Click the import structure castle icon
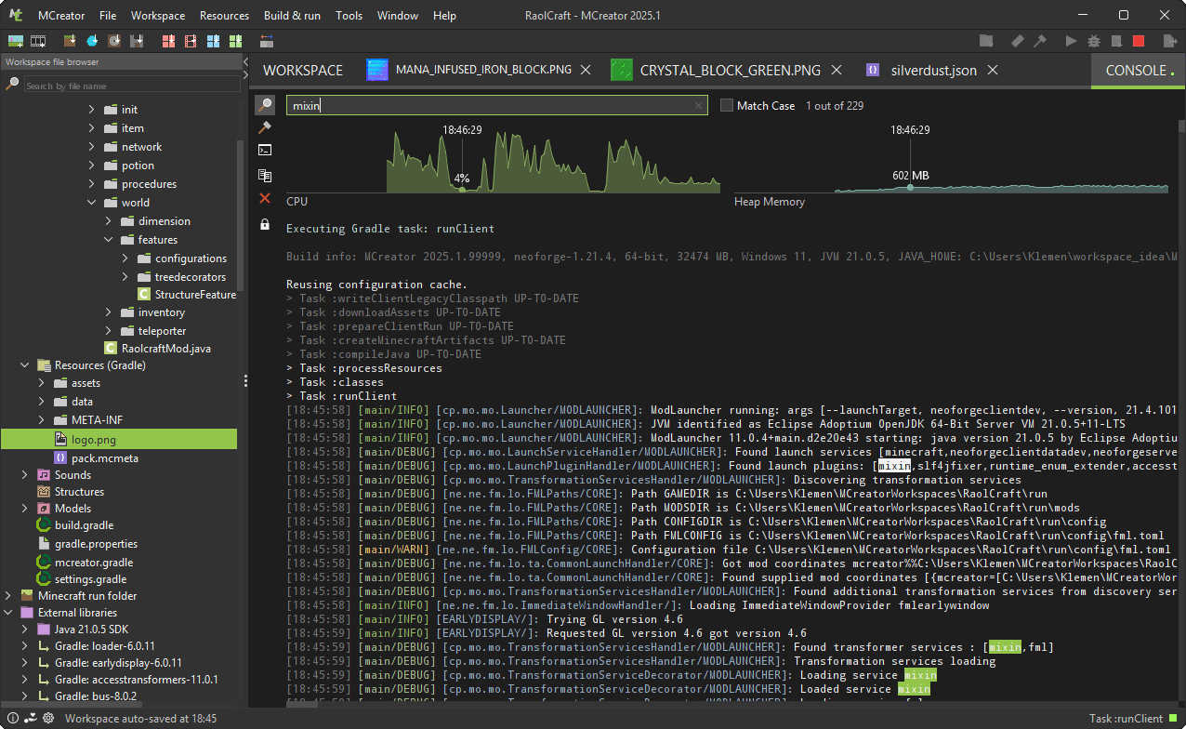 pos(137,41)
